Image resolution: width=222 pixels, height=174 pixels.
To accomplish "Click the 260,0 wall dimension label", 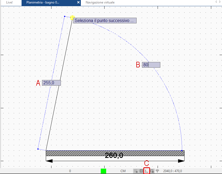I will (114, 155).
